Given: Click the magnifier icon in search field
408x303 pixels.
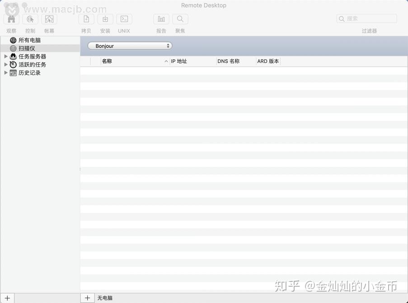Looking at the screenshot, I should (x=342, y=19).
